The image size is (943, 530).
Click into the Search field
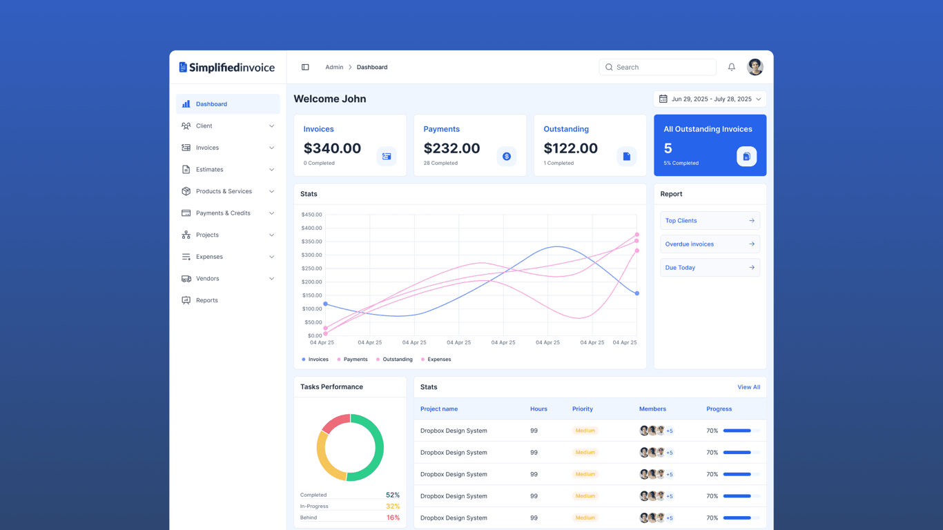(x=657, y=67)
